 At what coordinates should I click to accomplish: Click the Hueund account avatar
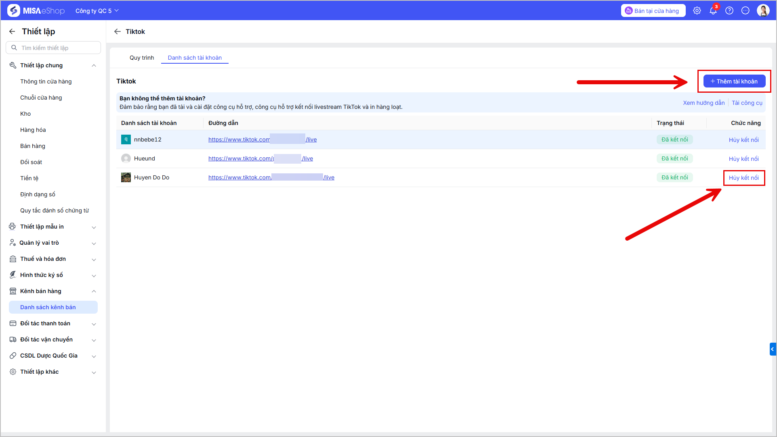126,158
